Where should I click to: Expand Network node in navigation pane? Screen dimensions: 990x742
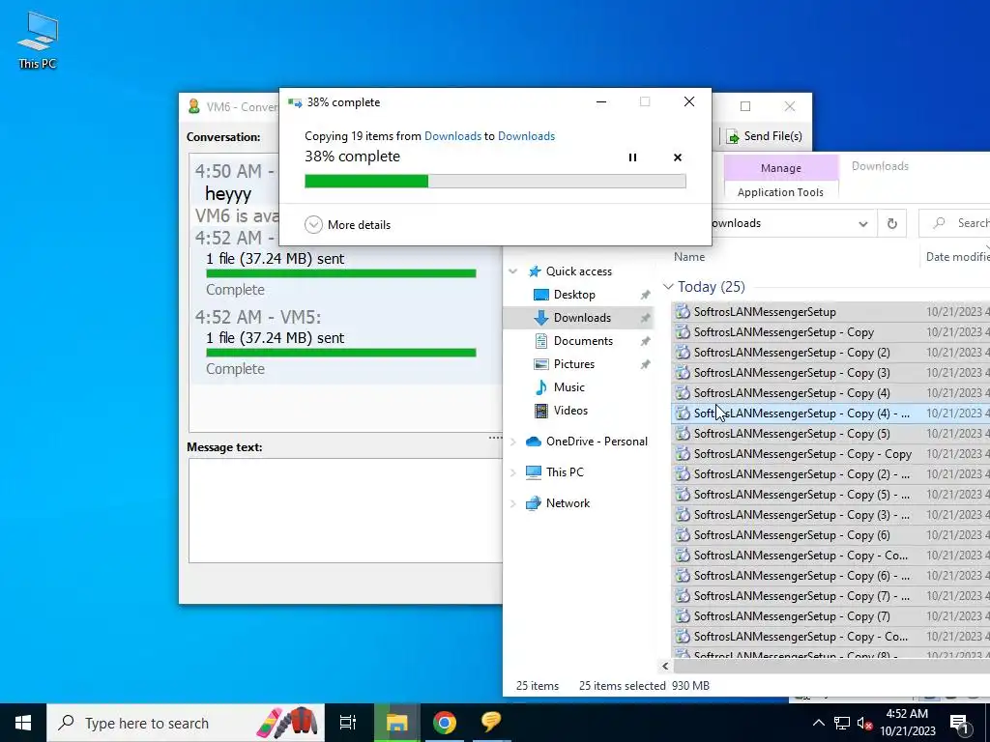click(x=513, y=503)
